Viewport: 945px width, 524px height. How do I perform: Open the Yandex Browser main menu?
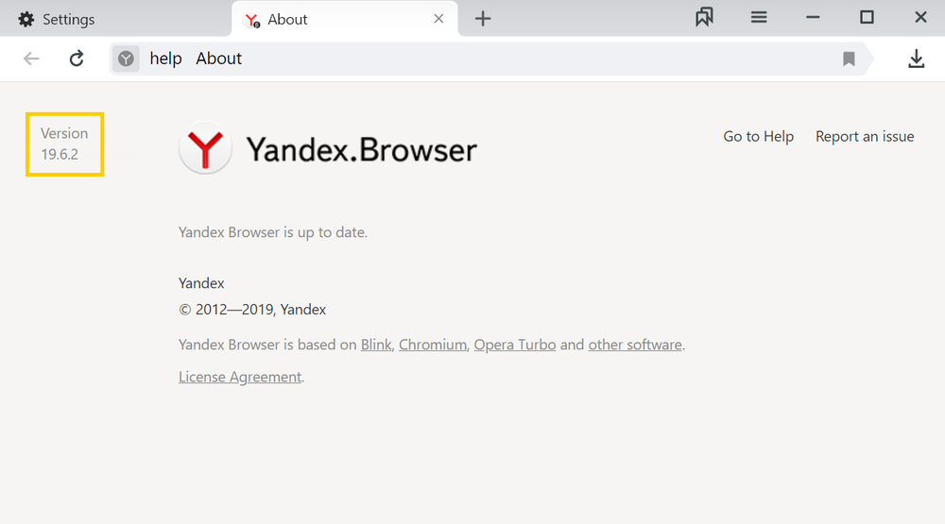758,18
